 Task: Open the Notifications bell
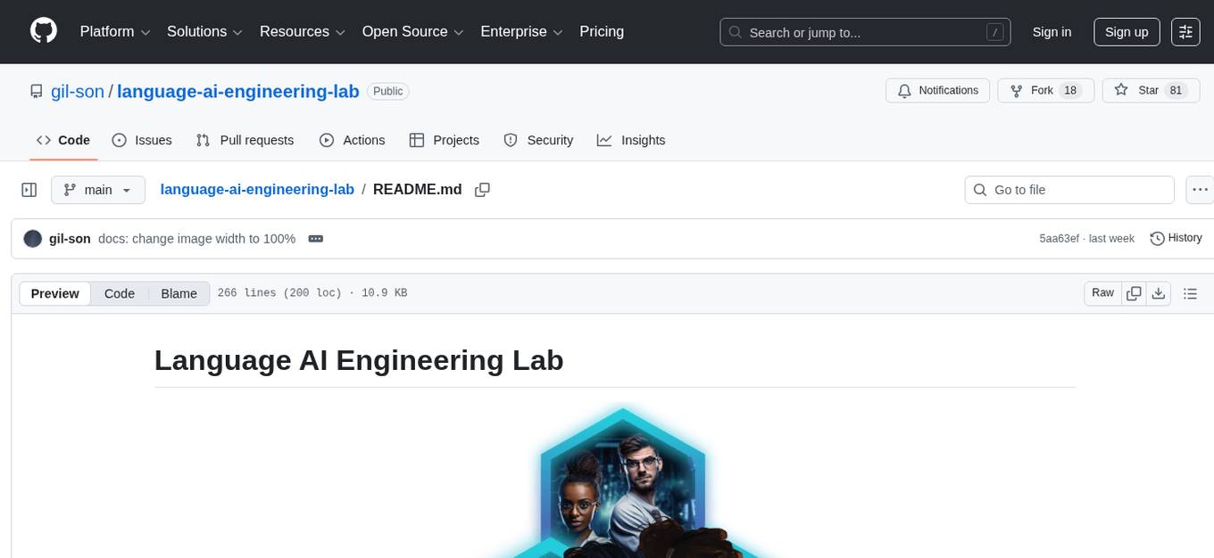click(x=937, y=90)
